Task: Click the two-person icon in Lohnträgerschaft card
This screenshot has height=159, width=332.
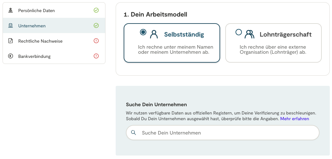Action: coord(249,34)
